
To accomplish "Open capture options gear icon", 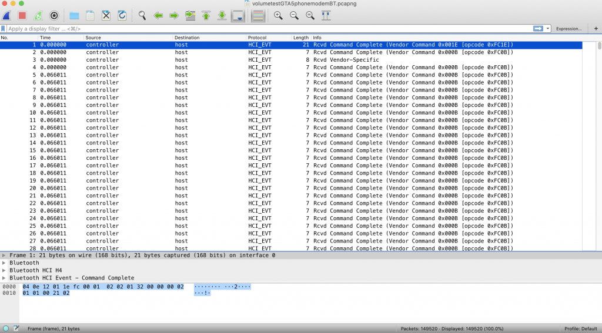I will [x=54, y=15].
